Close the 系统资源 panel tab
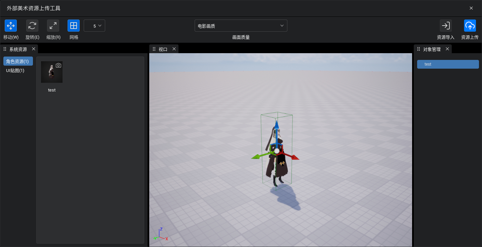The image size is (482, 247). click(34, 49)
